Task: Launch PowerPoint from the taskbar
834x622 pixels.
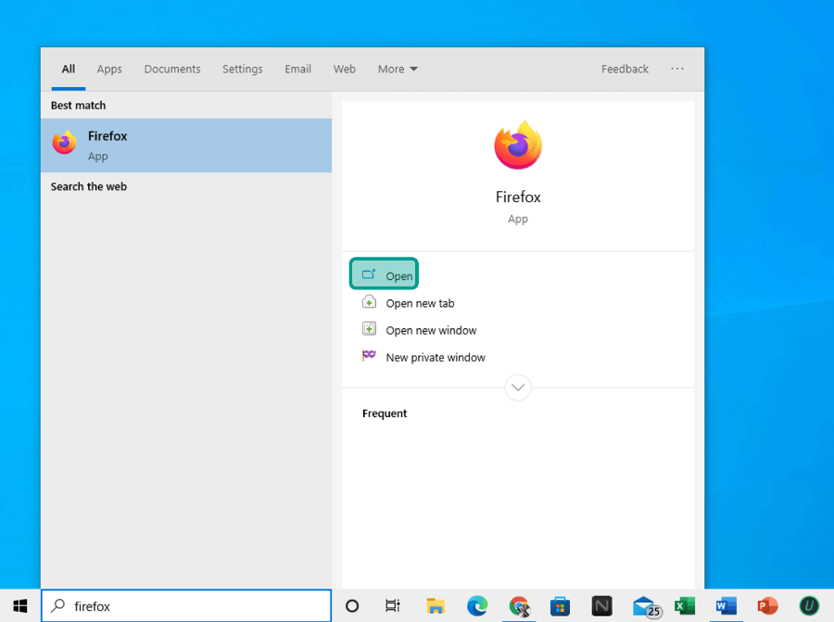Action: pyautogui.click(x=767, y=605)
